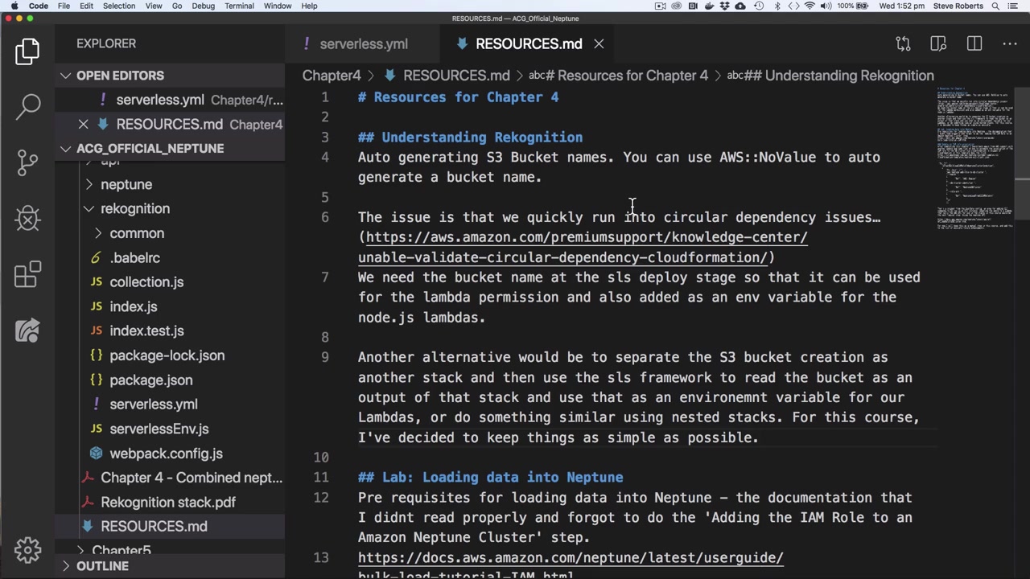This screenshot has width=1030, height=579.
Task: Open webpack.config.js in the file tree
Action: pyautogui.click(x=166, y=454)
